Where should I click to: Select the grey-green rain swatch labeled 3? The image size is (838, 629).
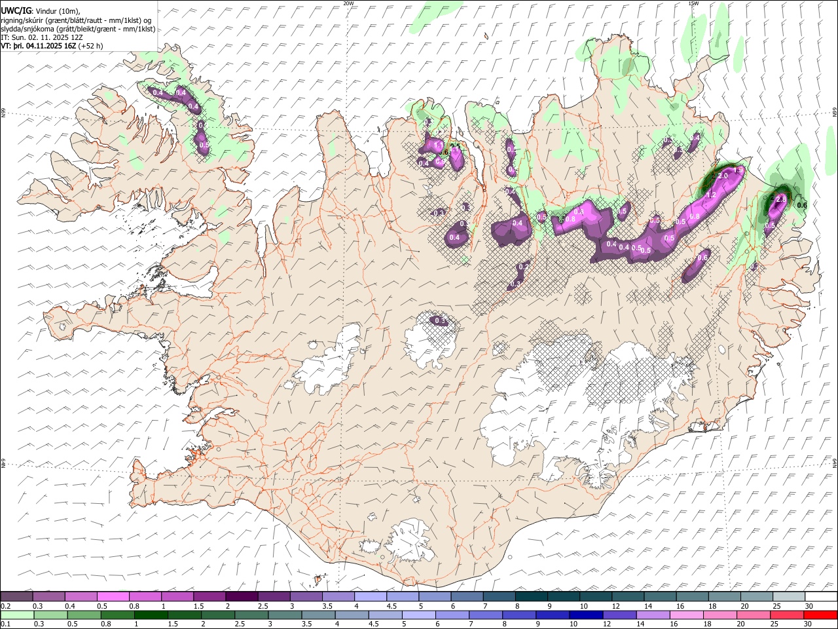(285, 615)
